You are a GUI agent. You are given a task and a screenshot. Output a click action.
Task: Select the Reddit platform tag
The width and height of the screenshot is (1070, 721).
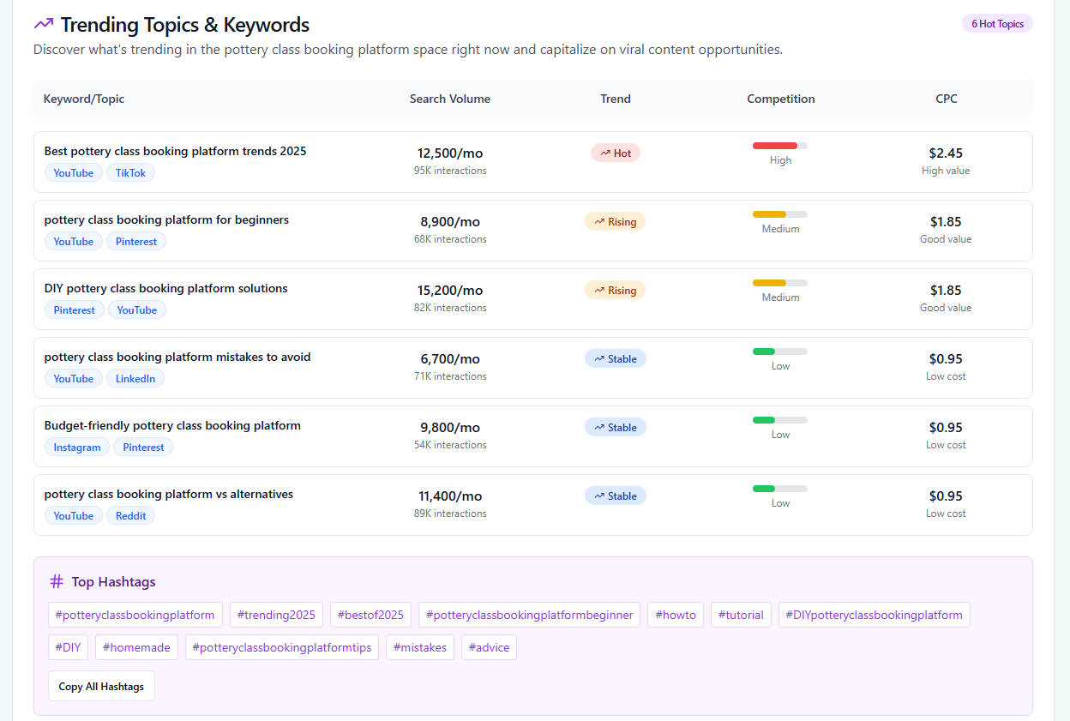[x=130, y=516]
